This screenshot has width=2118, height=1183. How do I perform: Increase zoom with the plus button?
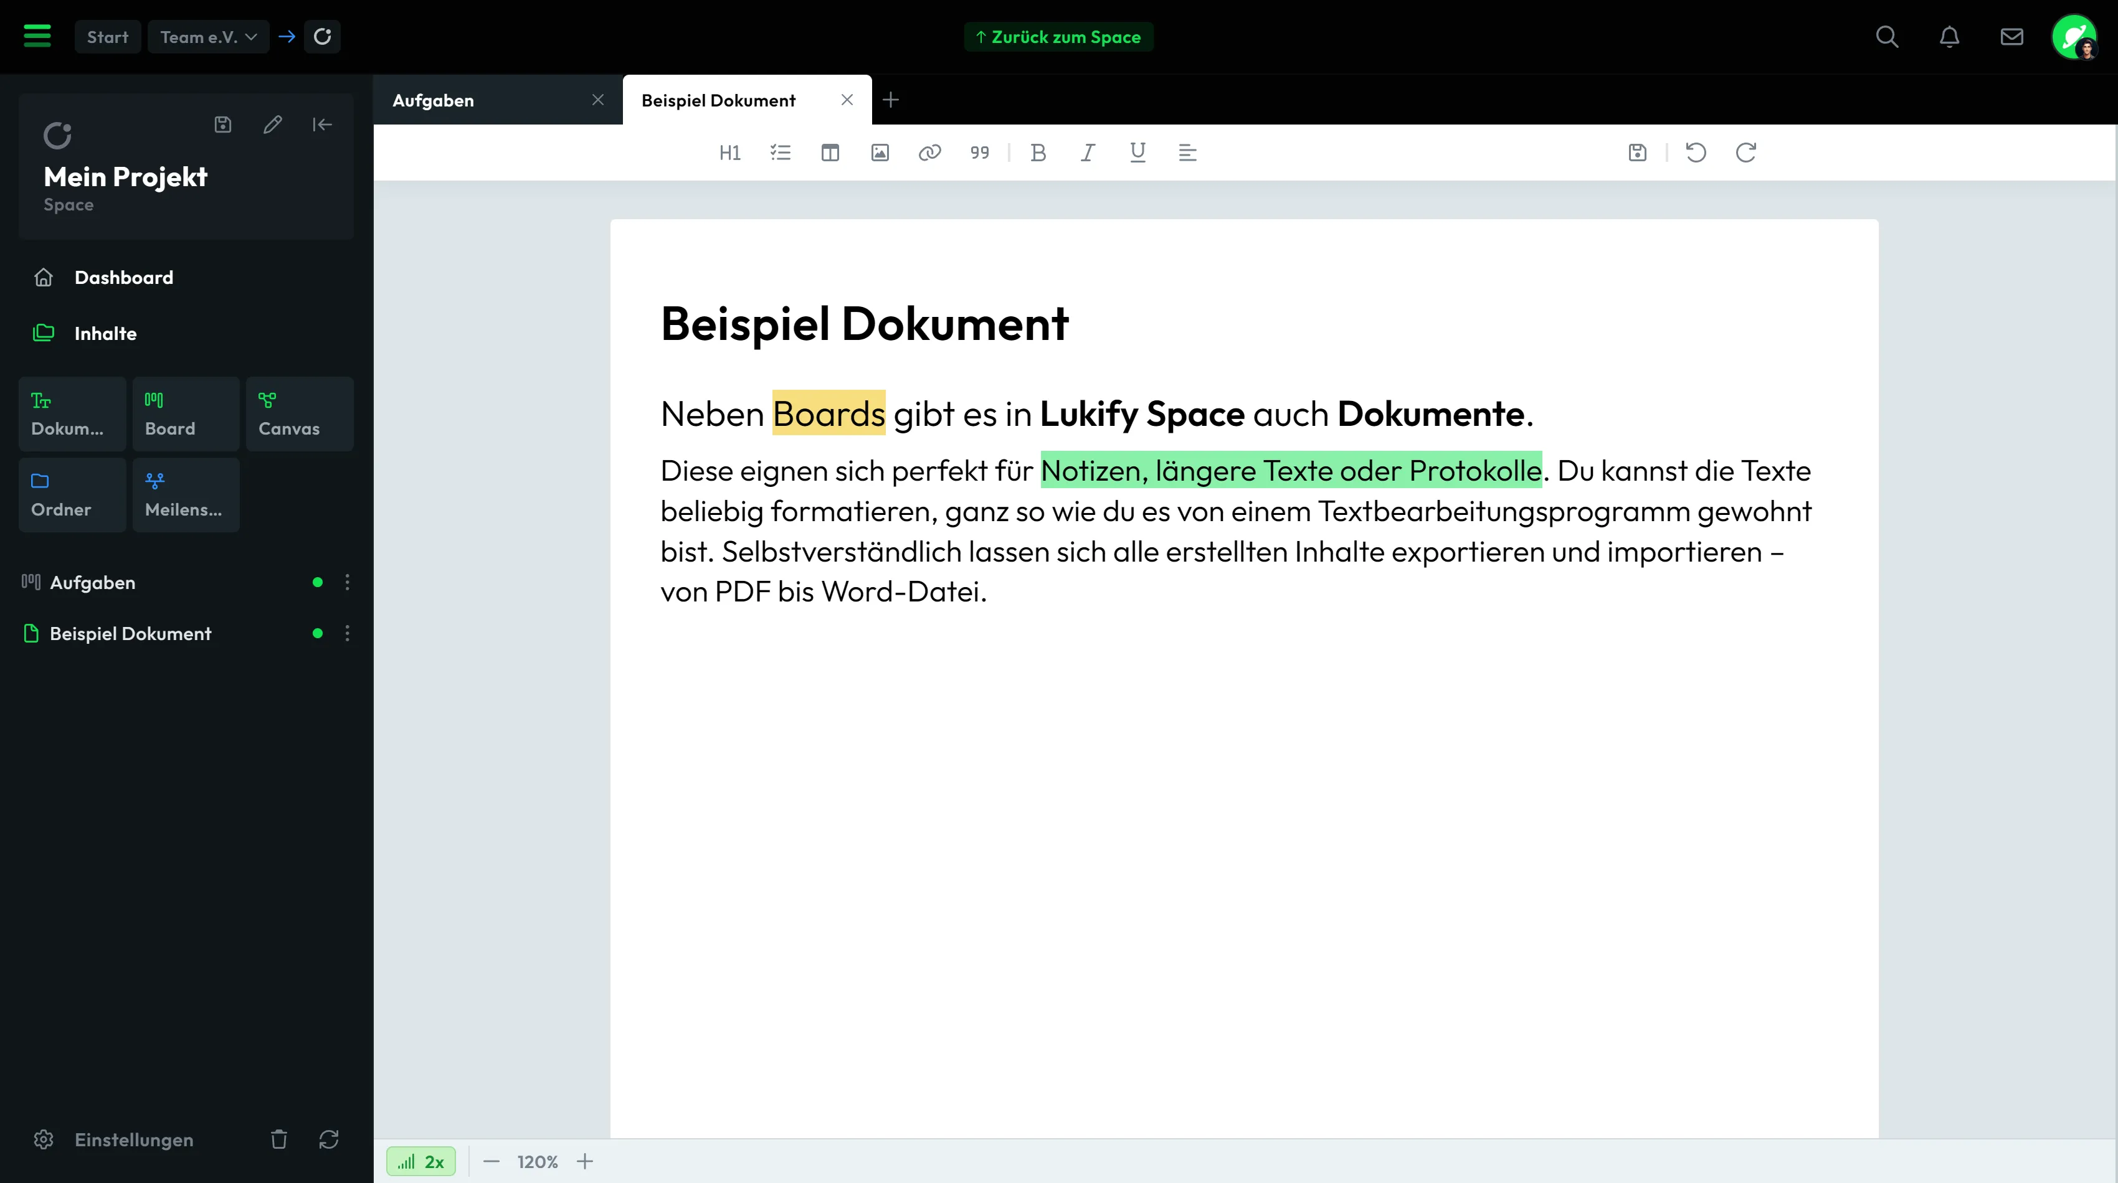coord(584,1162)
